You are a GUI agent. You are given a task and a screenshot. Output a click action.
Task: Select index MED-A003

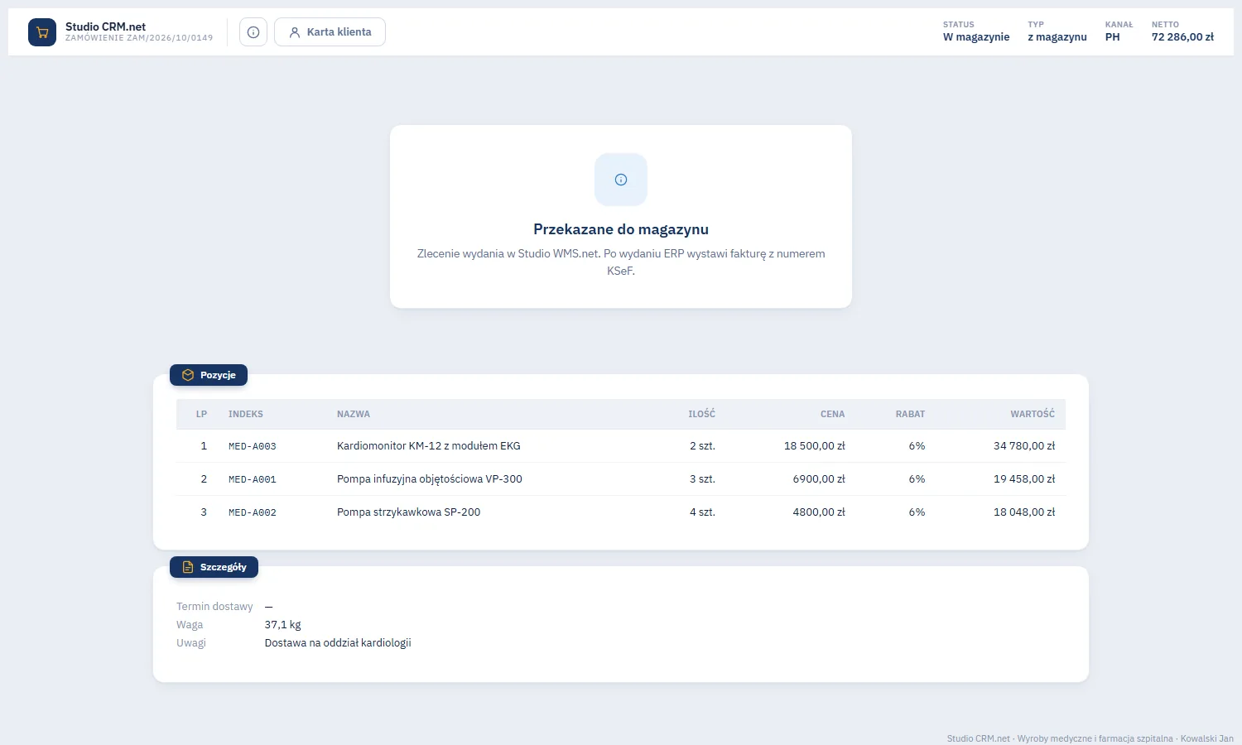point(253,446)
